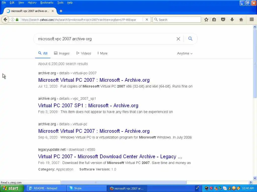Open the History menu

click(32, 2)
